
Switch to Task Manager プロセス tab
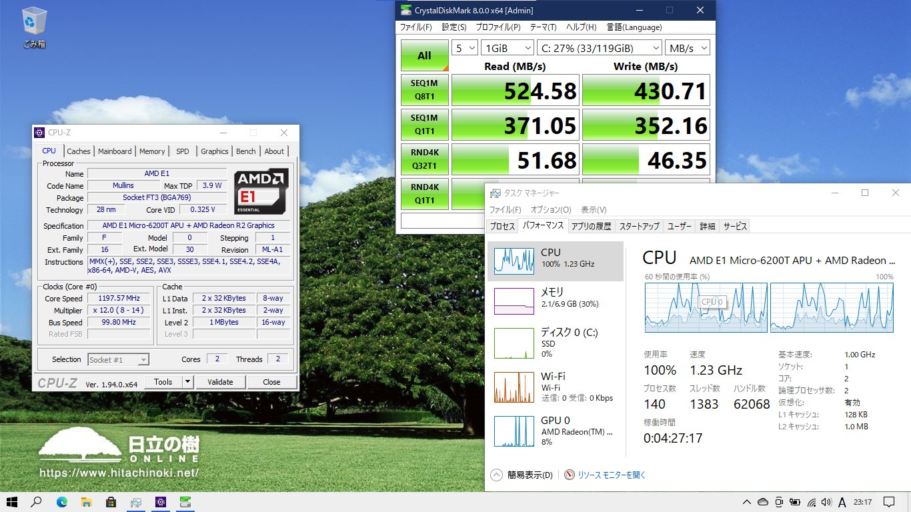tap(503, 227)
